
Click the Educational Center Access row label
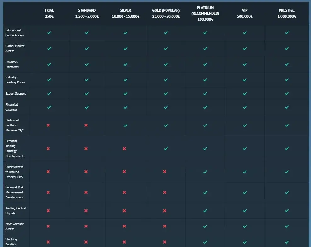[x=14, y=33]
